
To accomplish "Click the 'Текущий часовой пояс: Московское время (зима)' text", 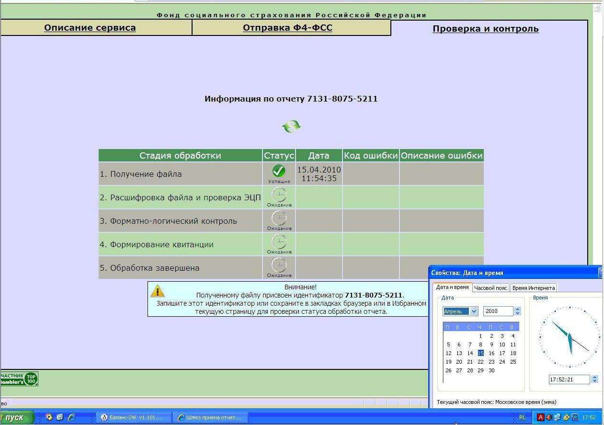I will [497, 402].
